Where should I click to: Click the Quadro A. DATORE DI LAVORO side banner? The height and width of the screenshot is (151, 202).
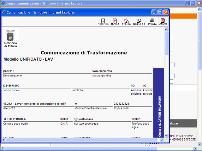tap(159, 103)
